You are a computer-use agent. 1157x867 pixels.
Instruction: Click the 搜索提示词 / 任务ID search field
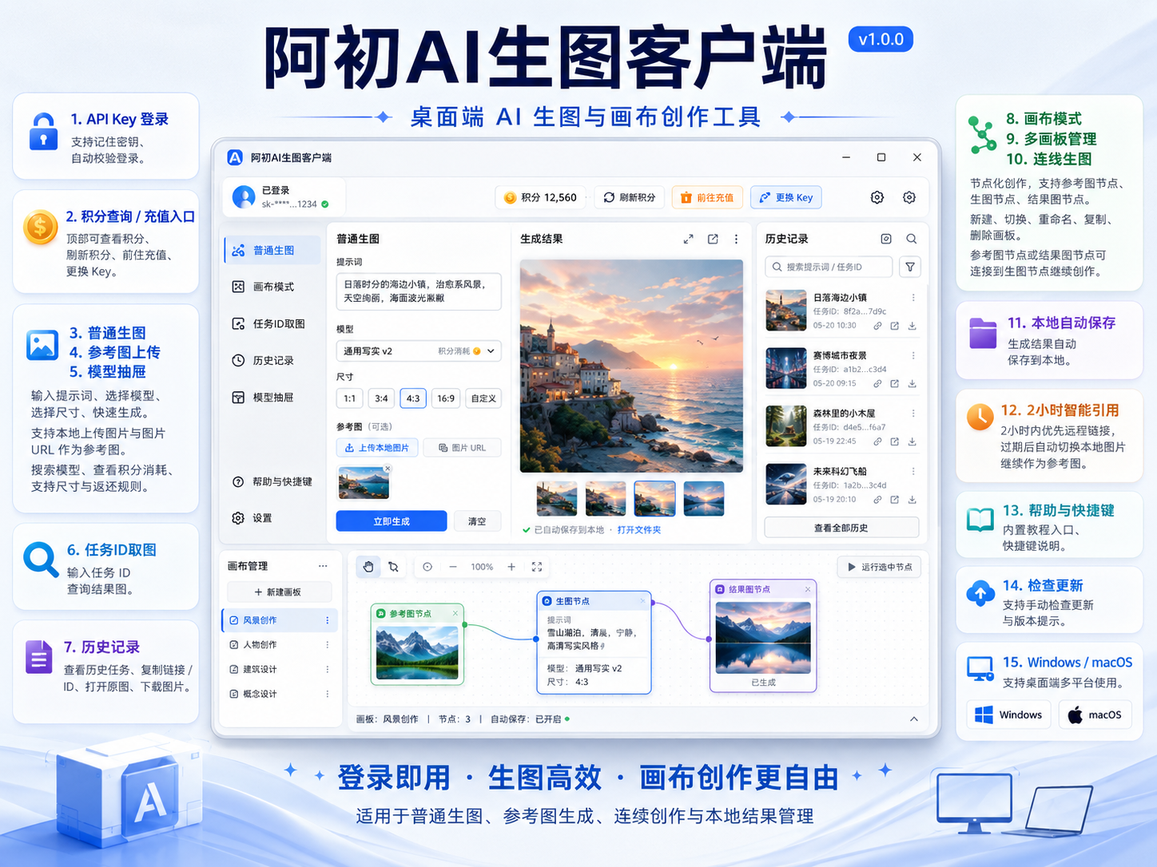pyautogui.click(x=829, y=267)
